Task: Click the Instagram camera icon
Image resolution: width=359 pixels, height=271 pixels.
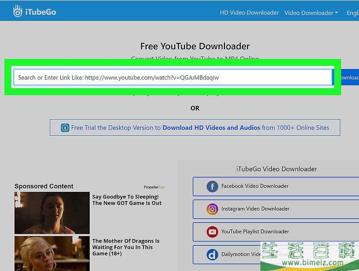Action: [212, 209]
